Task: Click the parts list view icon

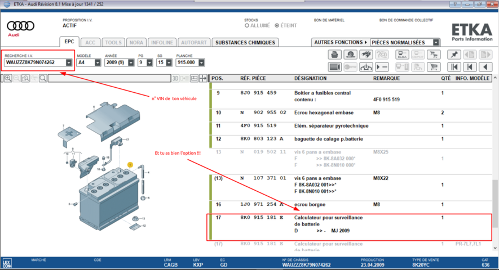Action: (x=334, y=67)
